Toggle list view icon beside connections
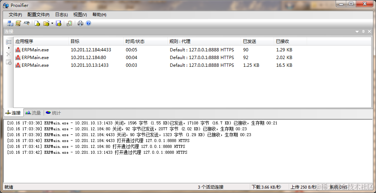The image size is (376, 193). point(9,42)
